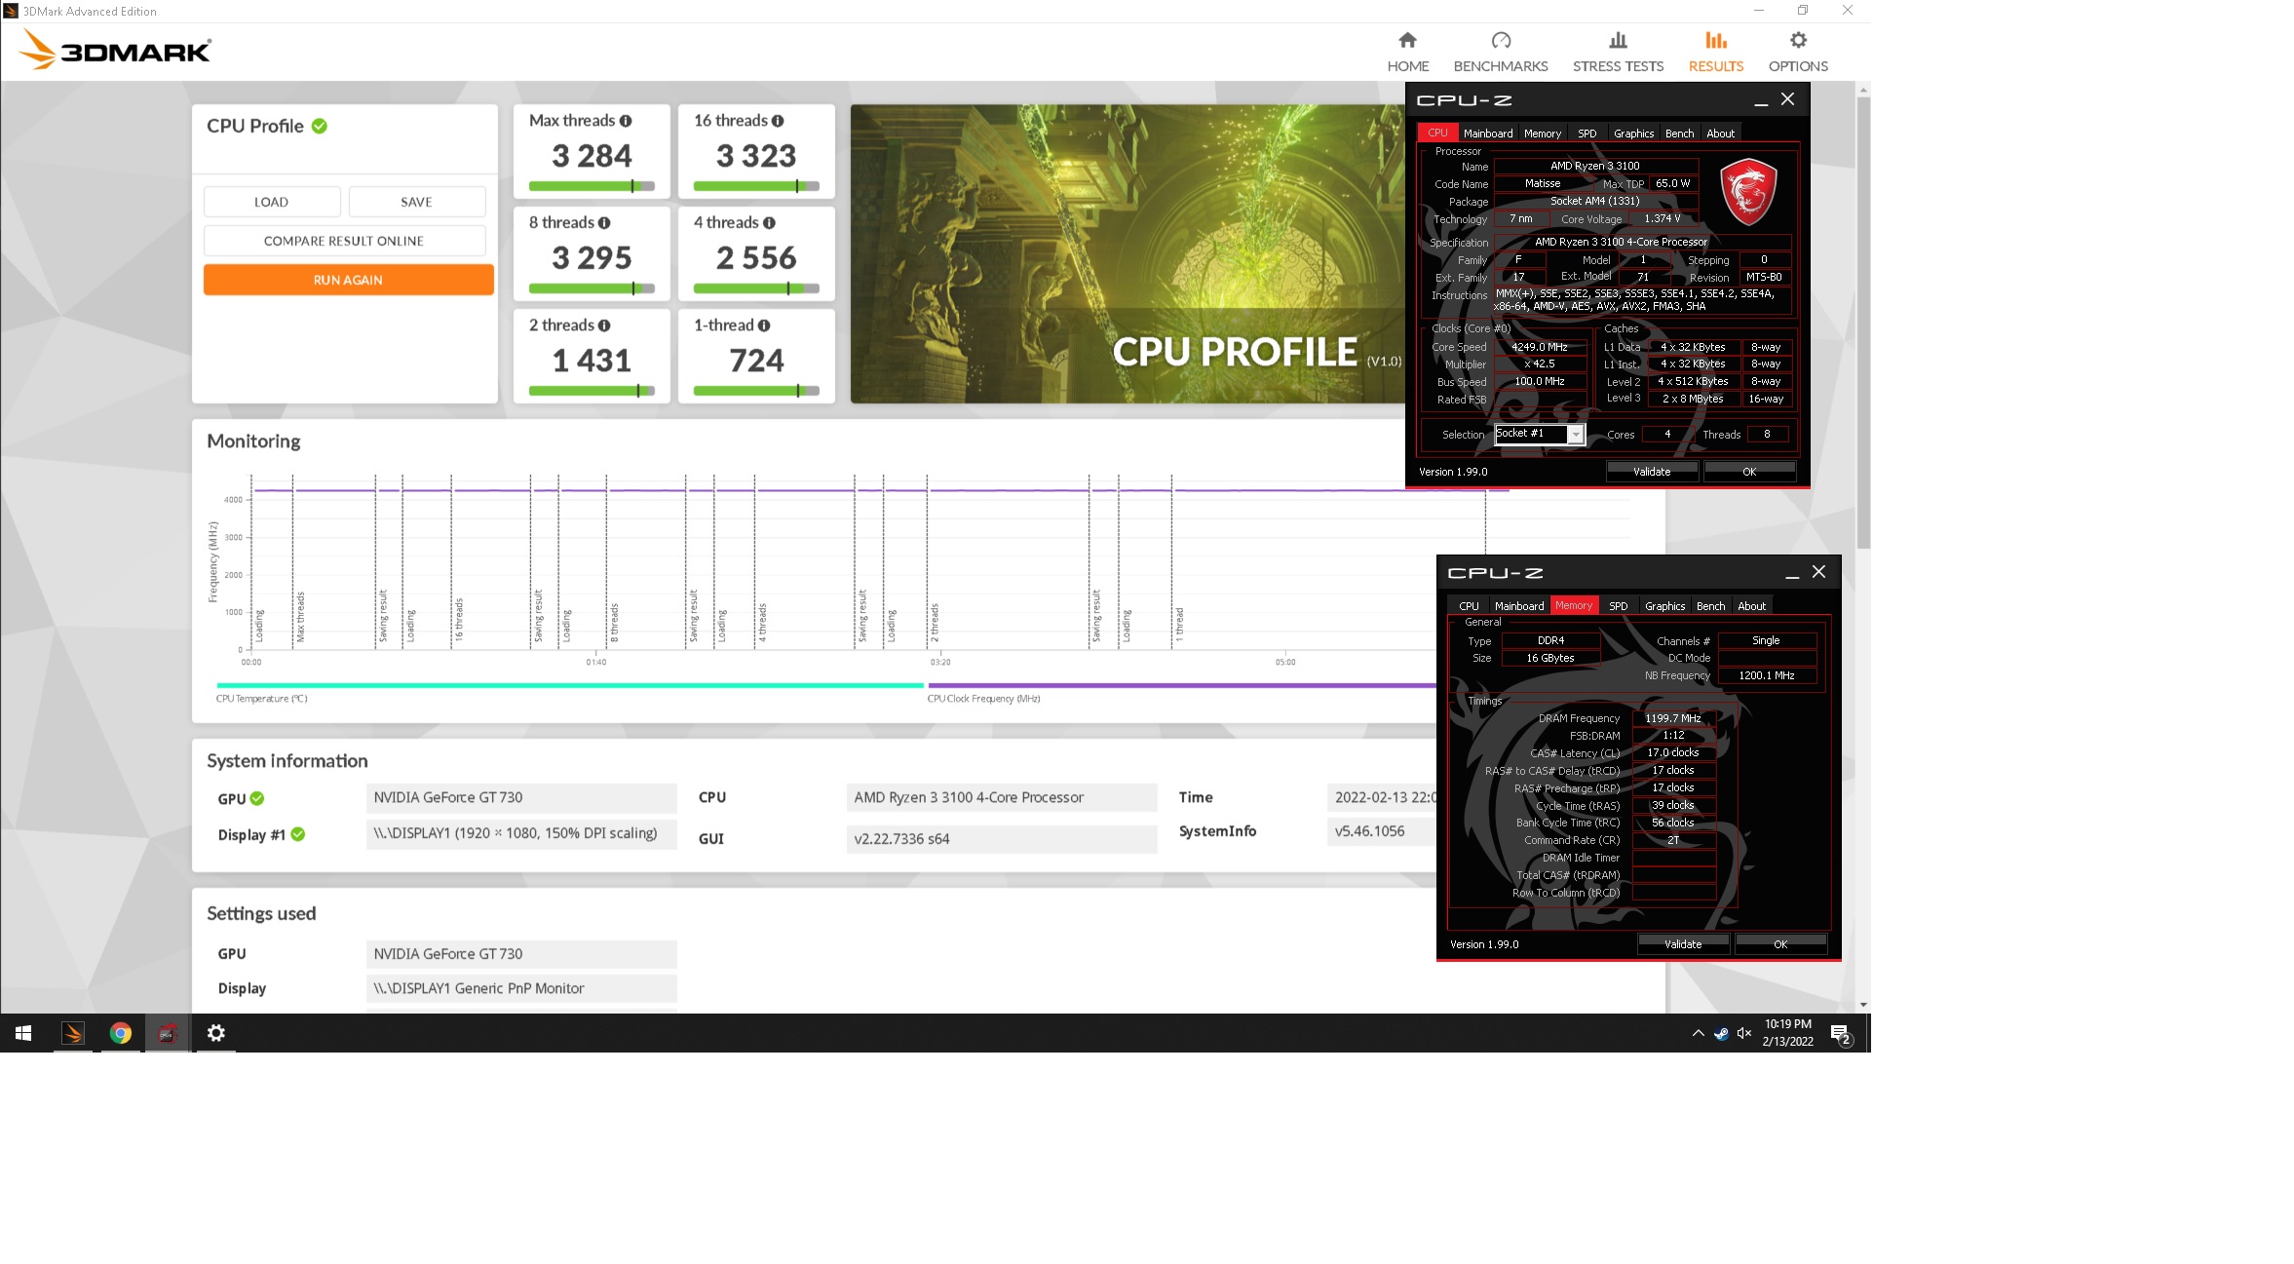Show info for 2 threads score
The width and height of the screenshot is (2294, 1264).
click(x=604, y=326)
